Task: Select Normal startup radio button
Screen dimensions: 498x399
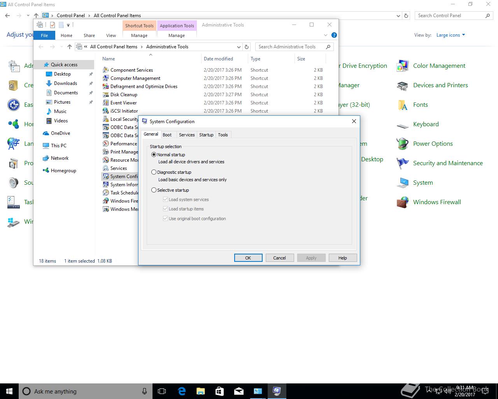Action: pyautogui.click(x=154, y=155)
